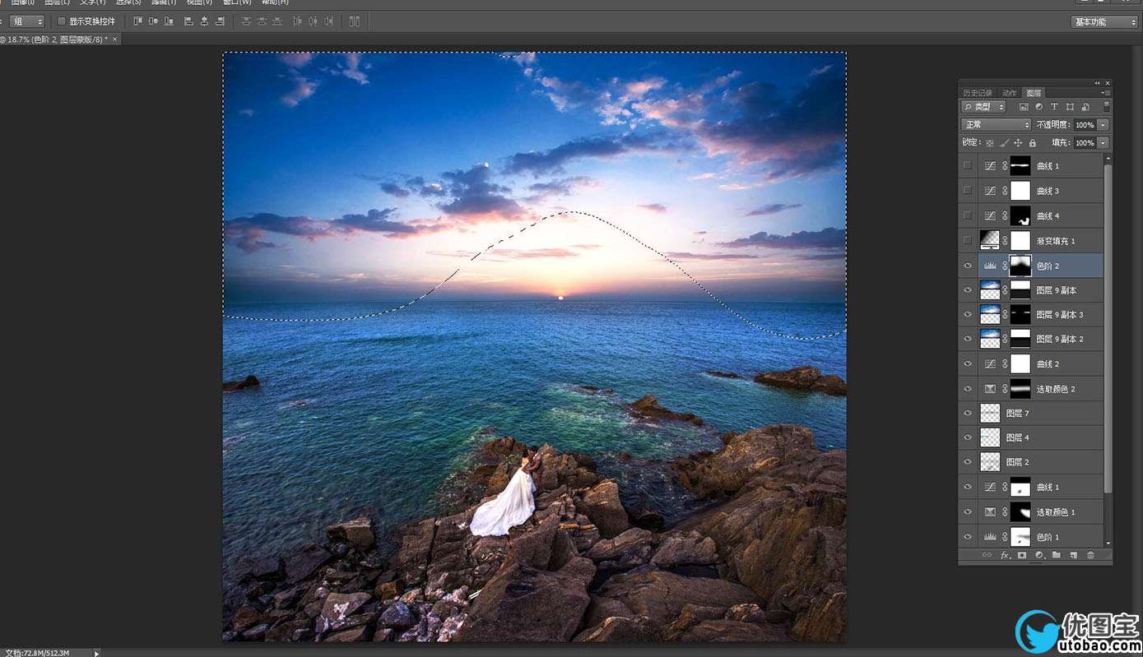Click the link layers icon at panel bottom

(x=987, y=555)
